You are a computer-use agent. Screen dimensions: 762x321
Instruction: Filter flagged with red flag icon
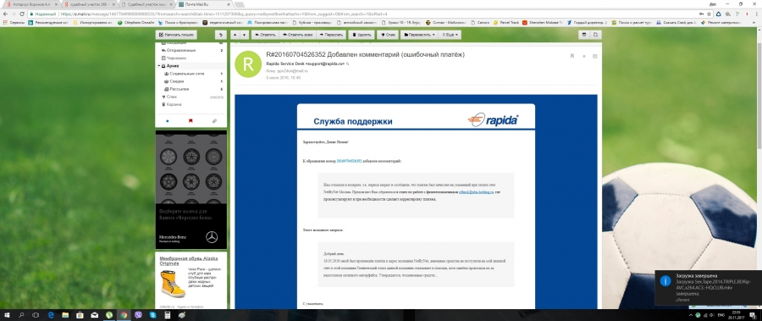190,120
